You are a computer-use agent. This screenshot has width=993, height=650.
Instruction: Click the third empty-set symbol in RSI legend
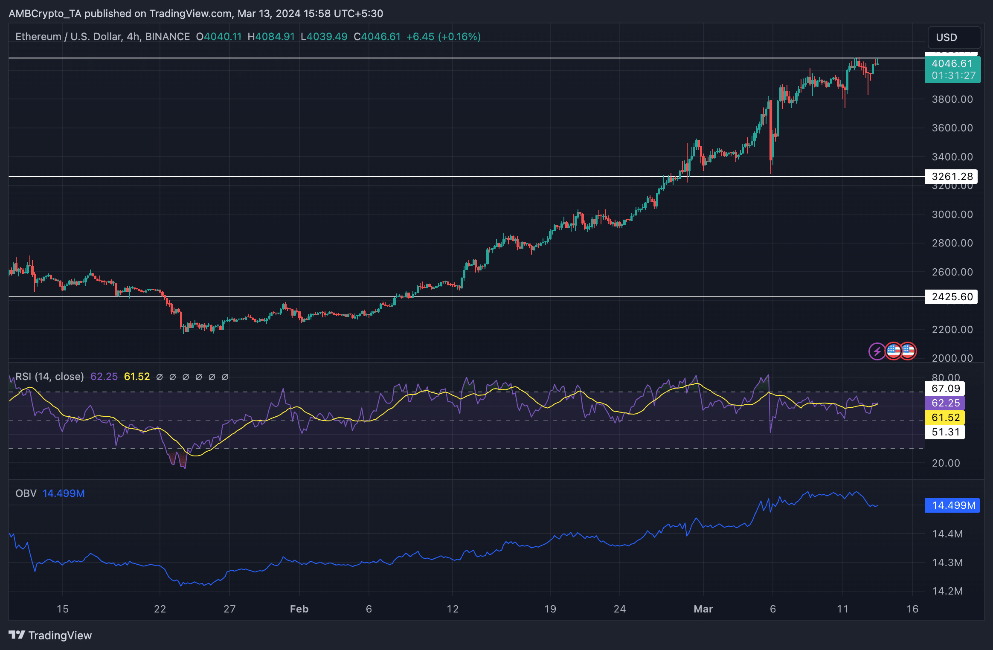click(x=186, y=377)
